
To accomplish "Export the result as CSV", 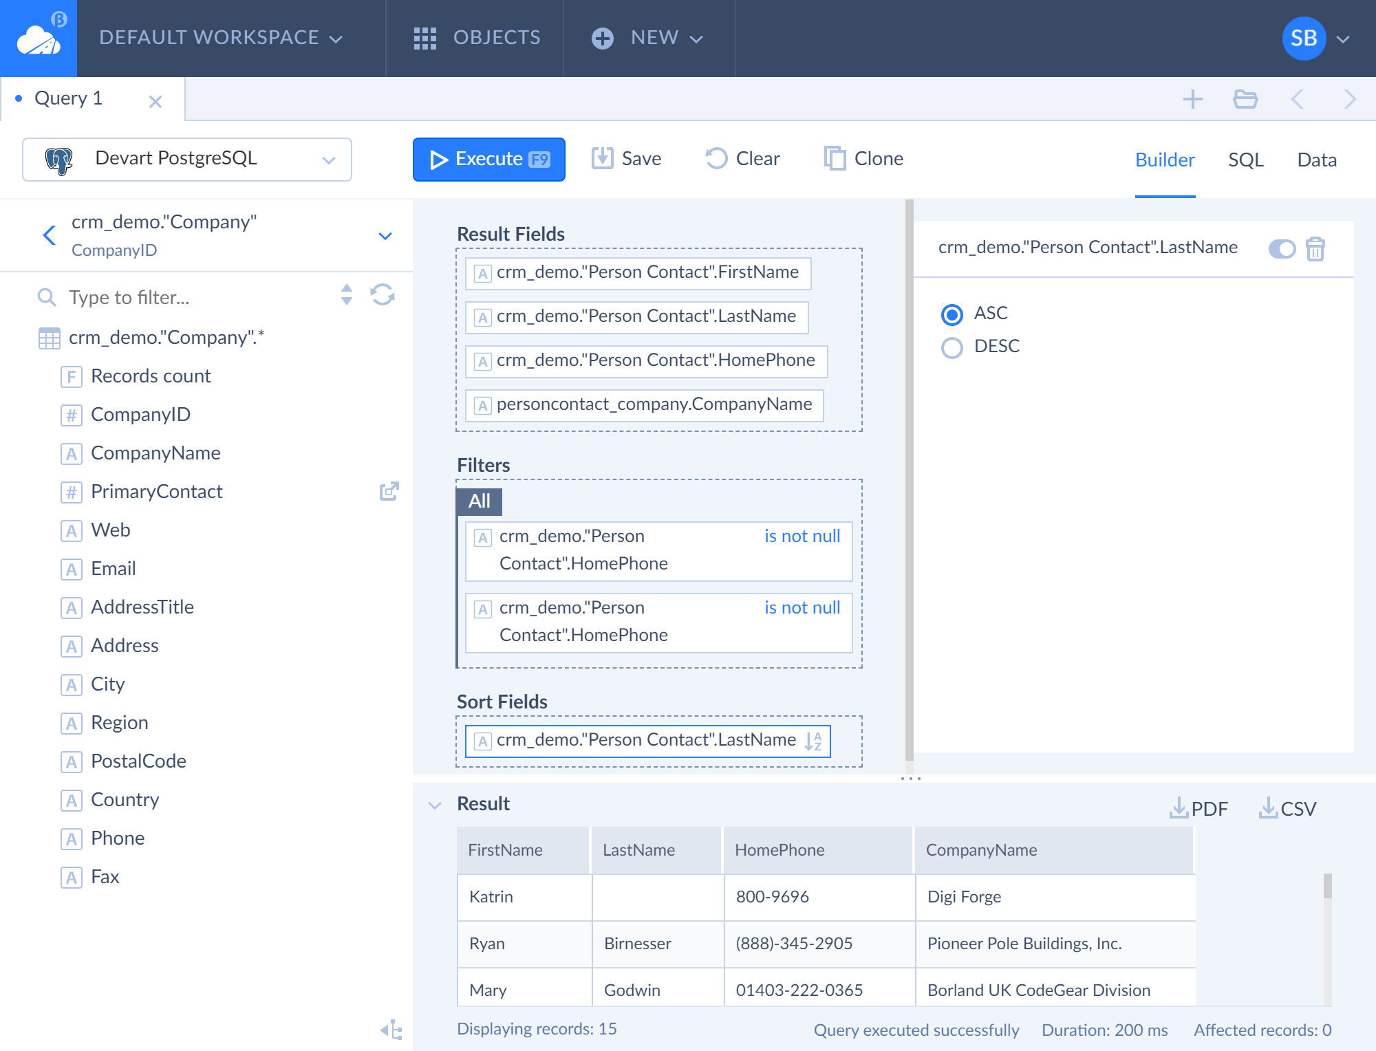I will click(1288, 808).
